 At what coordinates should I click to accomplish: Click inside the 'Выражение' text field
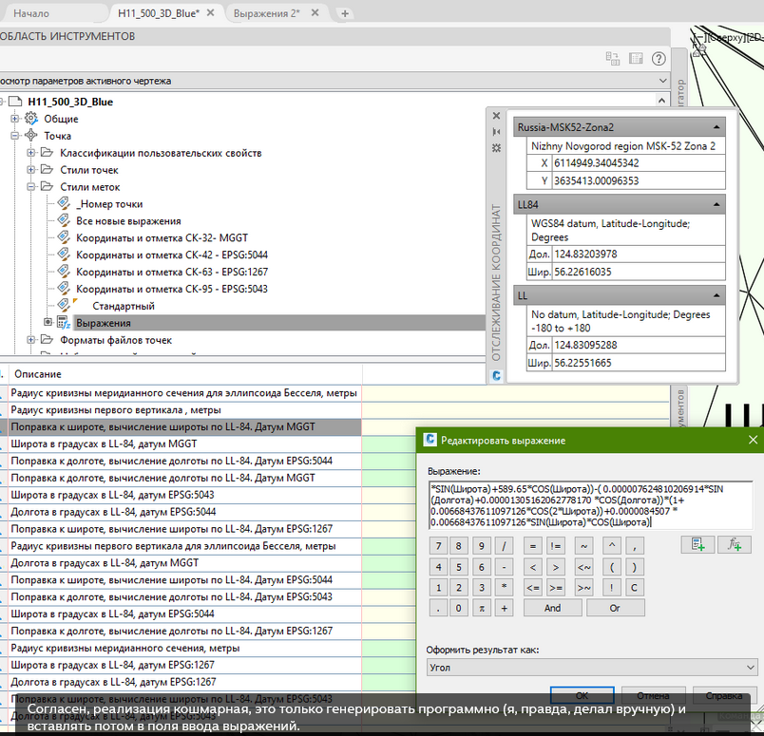(x=589, y=504)
